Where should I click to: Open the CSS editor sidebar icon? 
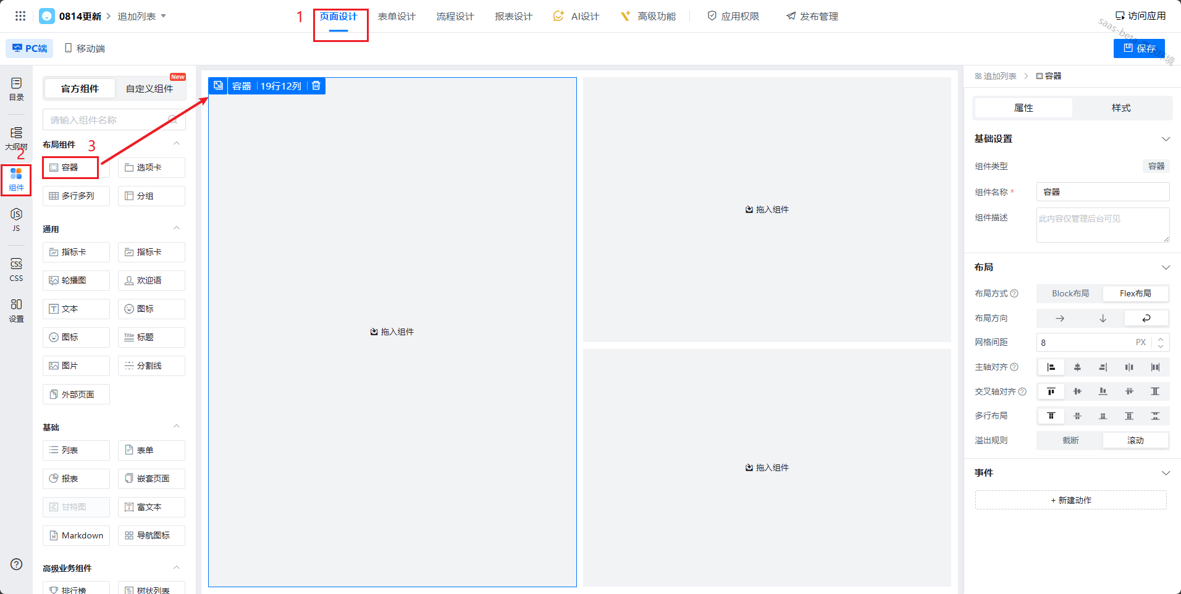[16, 270]
